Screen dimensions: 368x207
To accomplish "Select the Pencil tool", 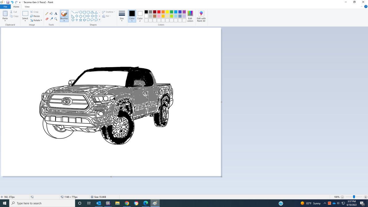I will point(47,14).
